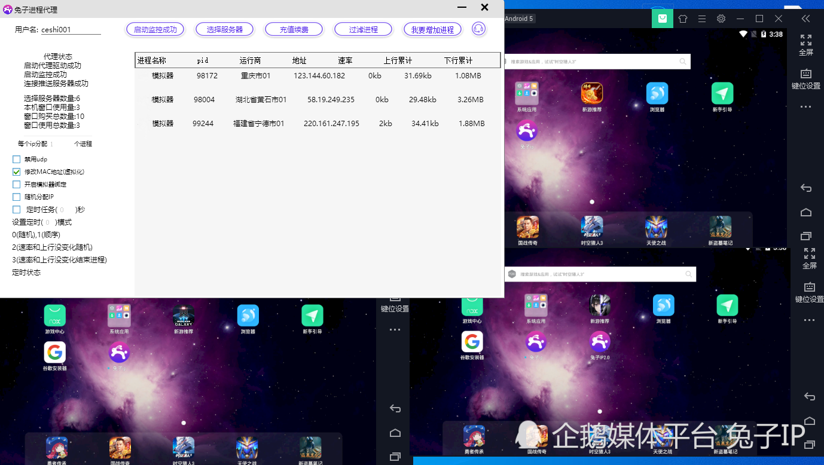The image size is (824, 465).
Task: Uncheck 修改MAC地址(虚拟化) checkbox
Action: click(17, 172)
